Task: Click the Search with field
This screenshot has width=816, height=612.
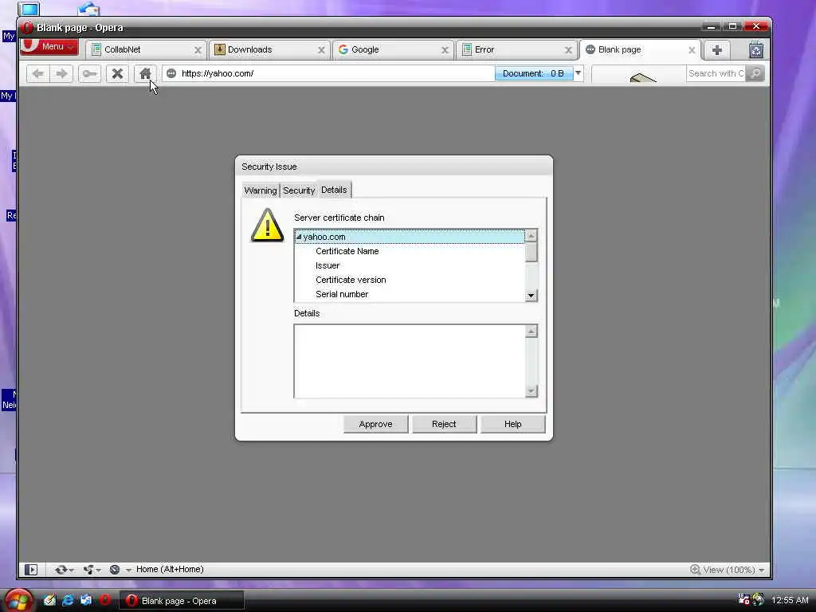Action: (x=716, y=73)
